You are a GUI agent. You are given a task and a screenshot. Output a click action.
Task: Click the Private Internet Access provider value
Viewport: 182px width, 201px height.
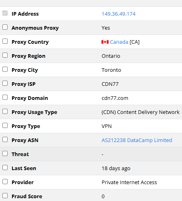click(129, 183)
